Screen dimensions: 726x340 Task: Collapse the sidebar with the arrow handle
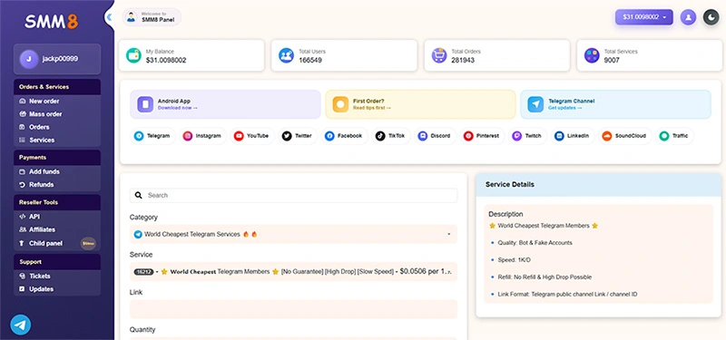click(109, 17)
